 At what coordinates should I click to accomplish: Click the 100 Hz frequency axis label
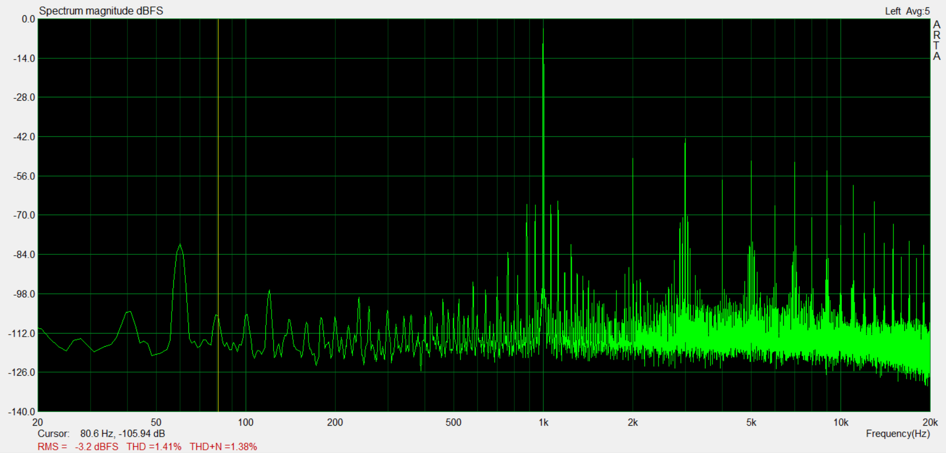click(245, 422)
